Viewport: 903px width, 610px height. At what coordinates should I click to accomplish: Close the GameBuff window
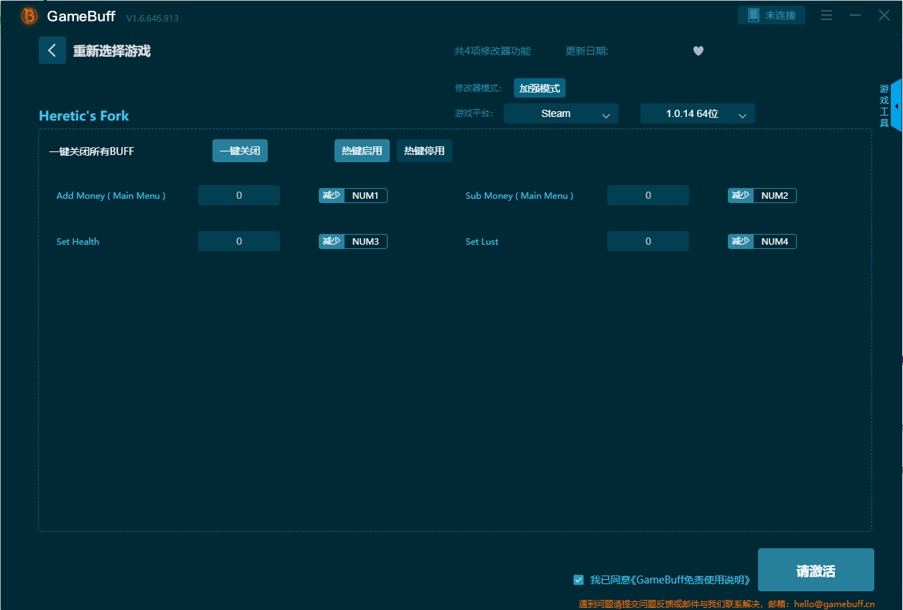coord(884,15)
